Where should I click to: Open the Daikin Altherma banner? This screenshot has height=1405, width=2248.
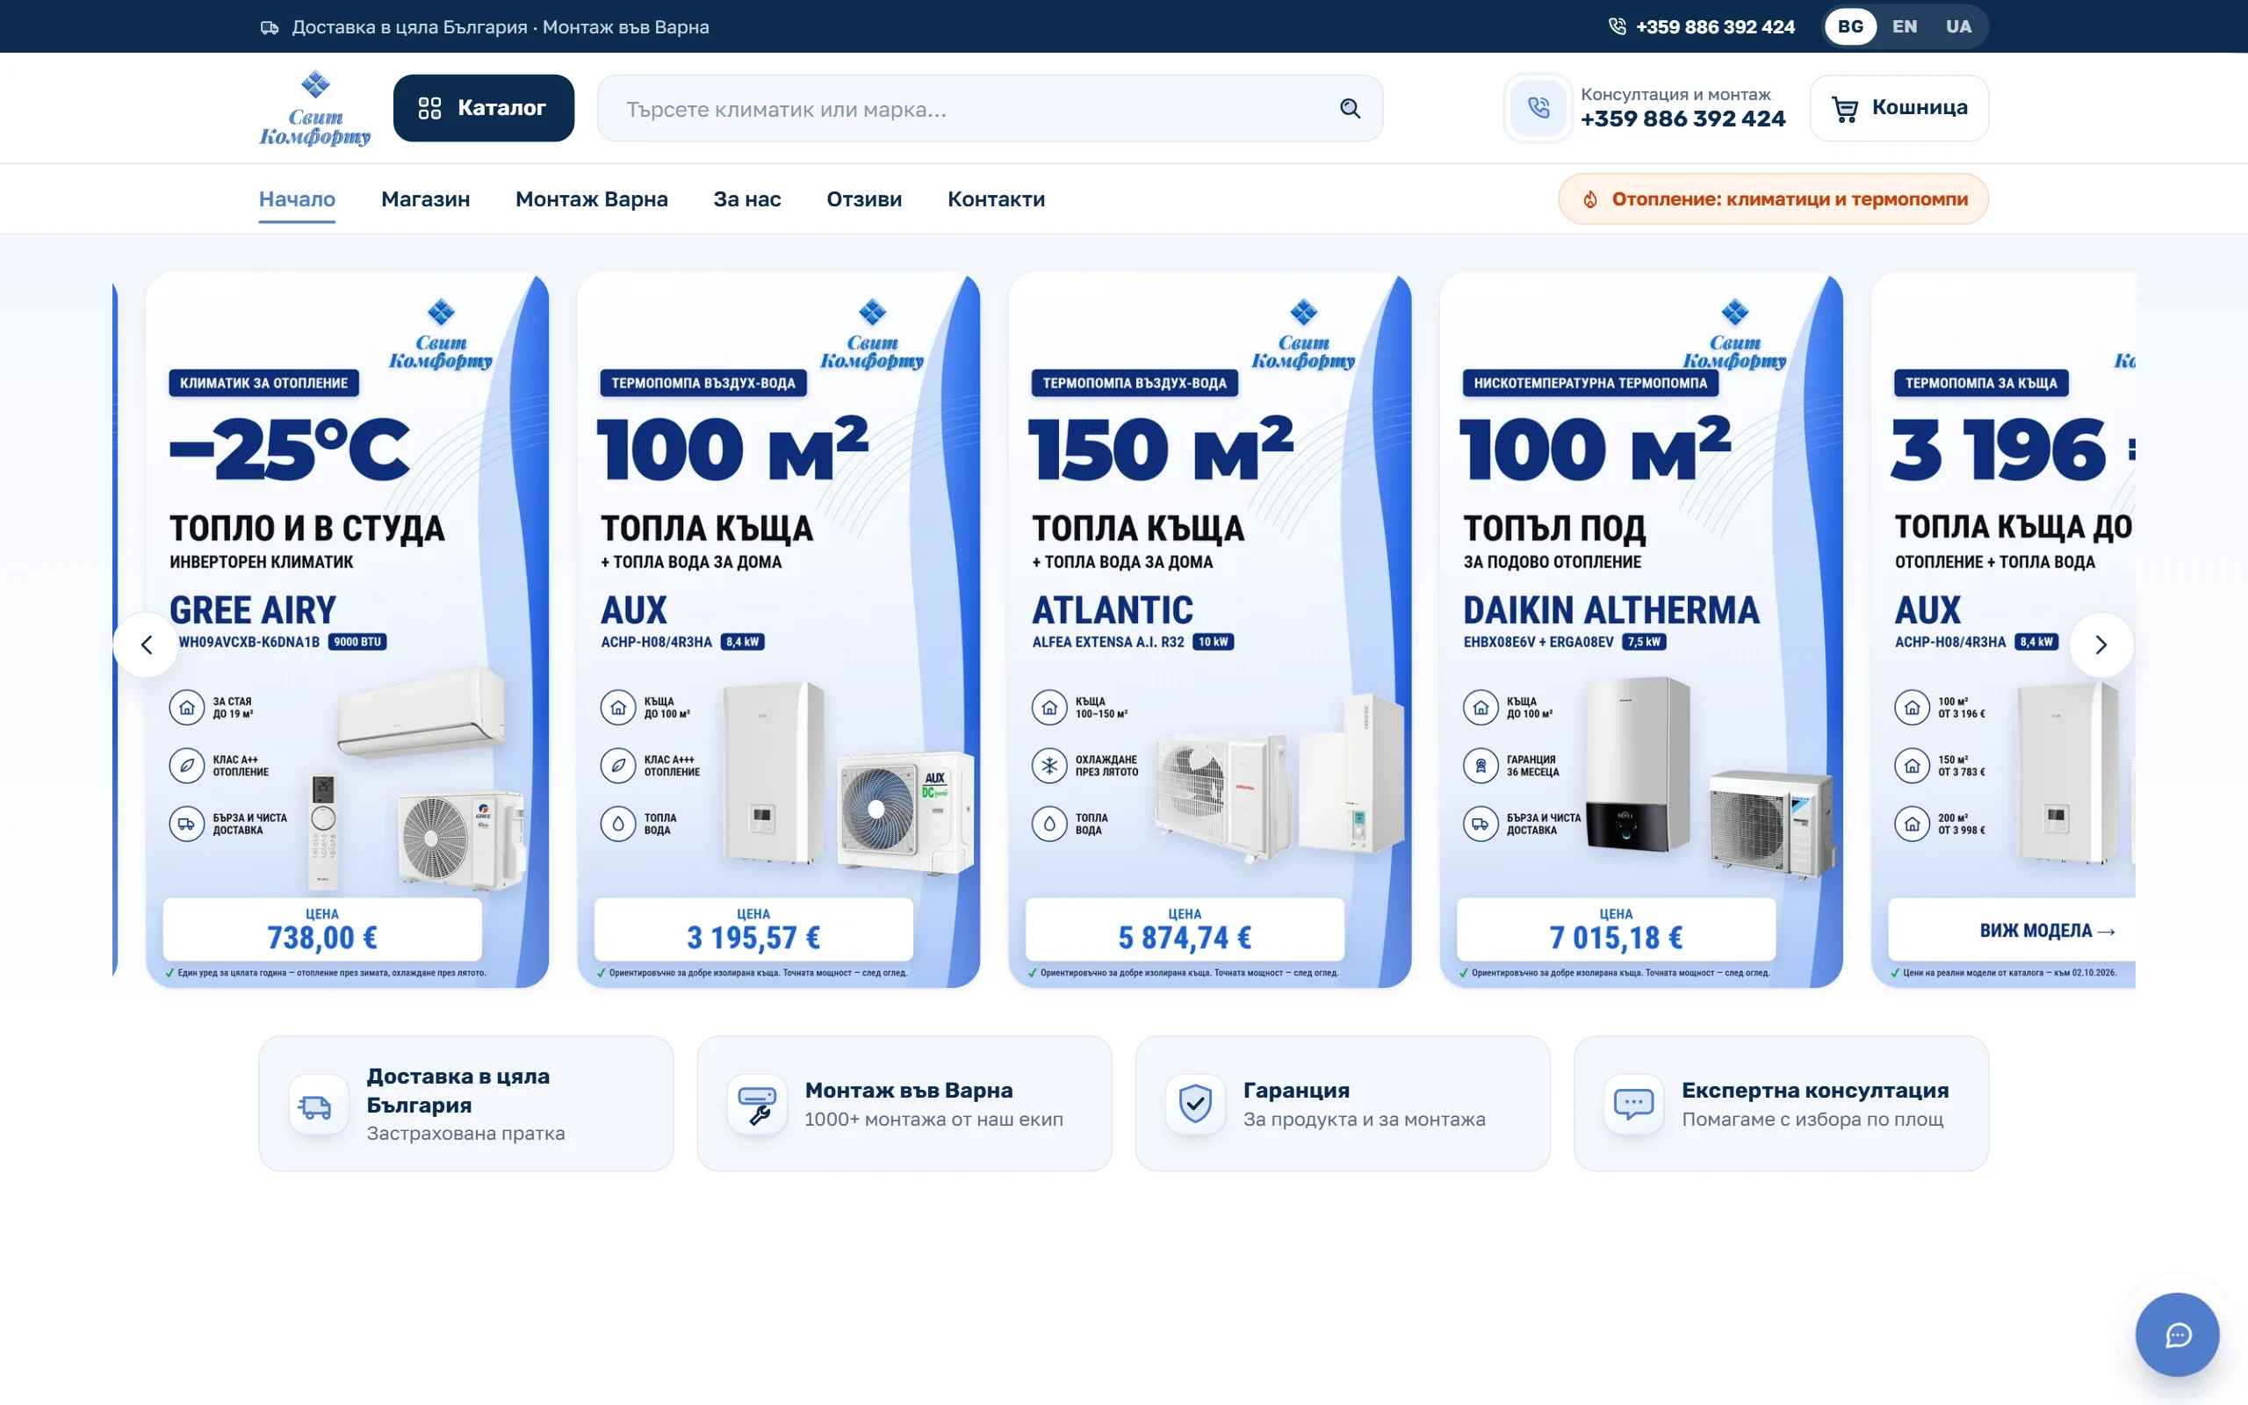tap(1640, 629)
